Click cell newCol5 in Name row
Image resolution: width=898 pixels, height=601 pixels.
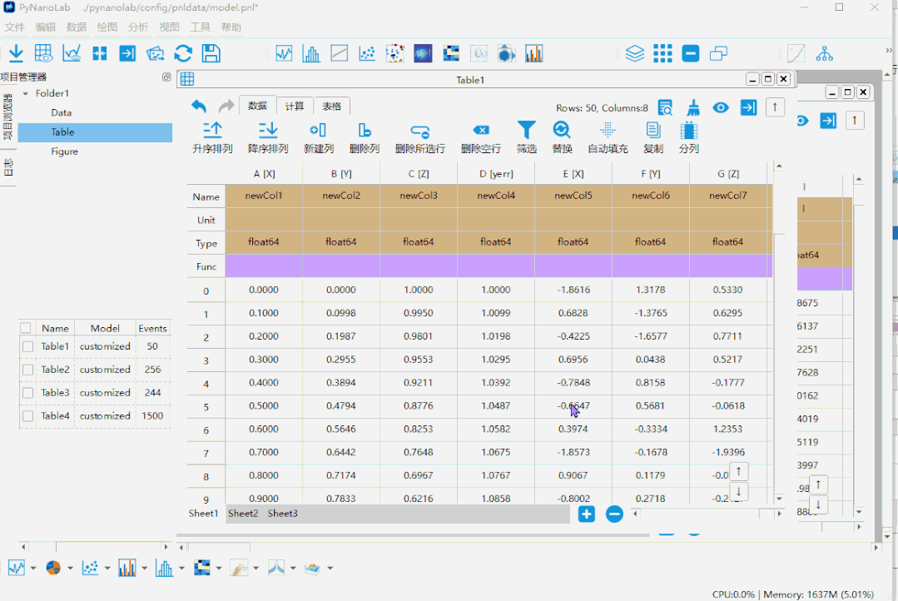[573, 196]
